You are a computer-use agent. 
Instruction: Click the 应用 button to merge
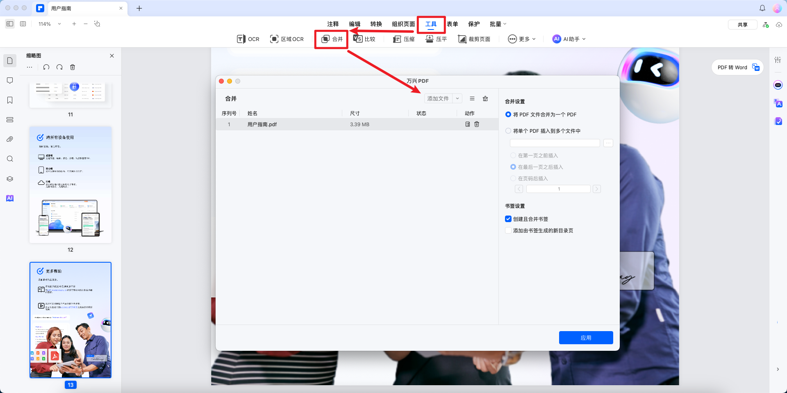pos(586,337)
